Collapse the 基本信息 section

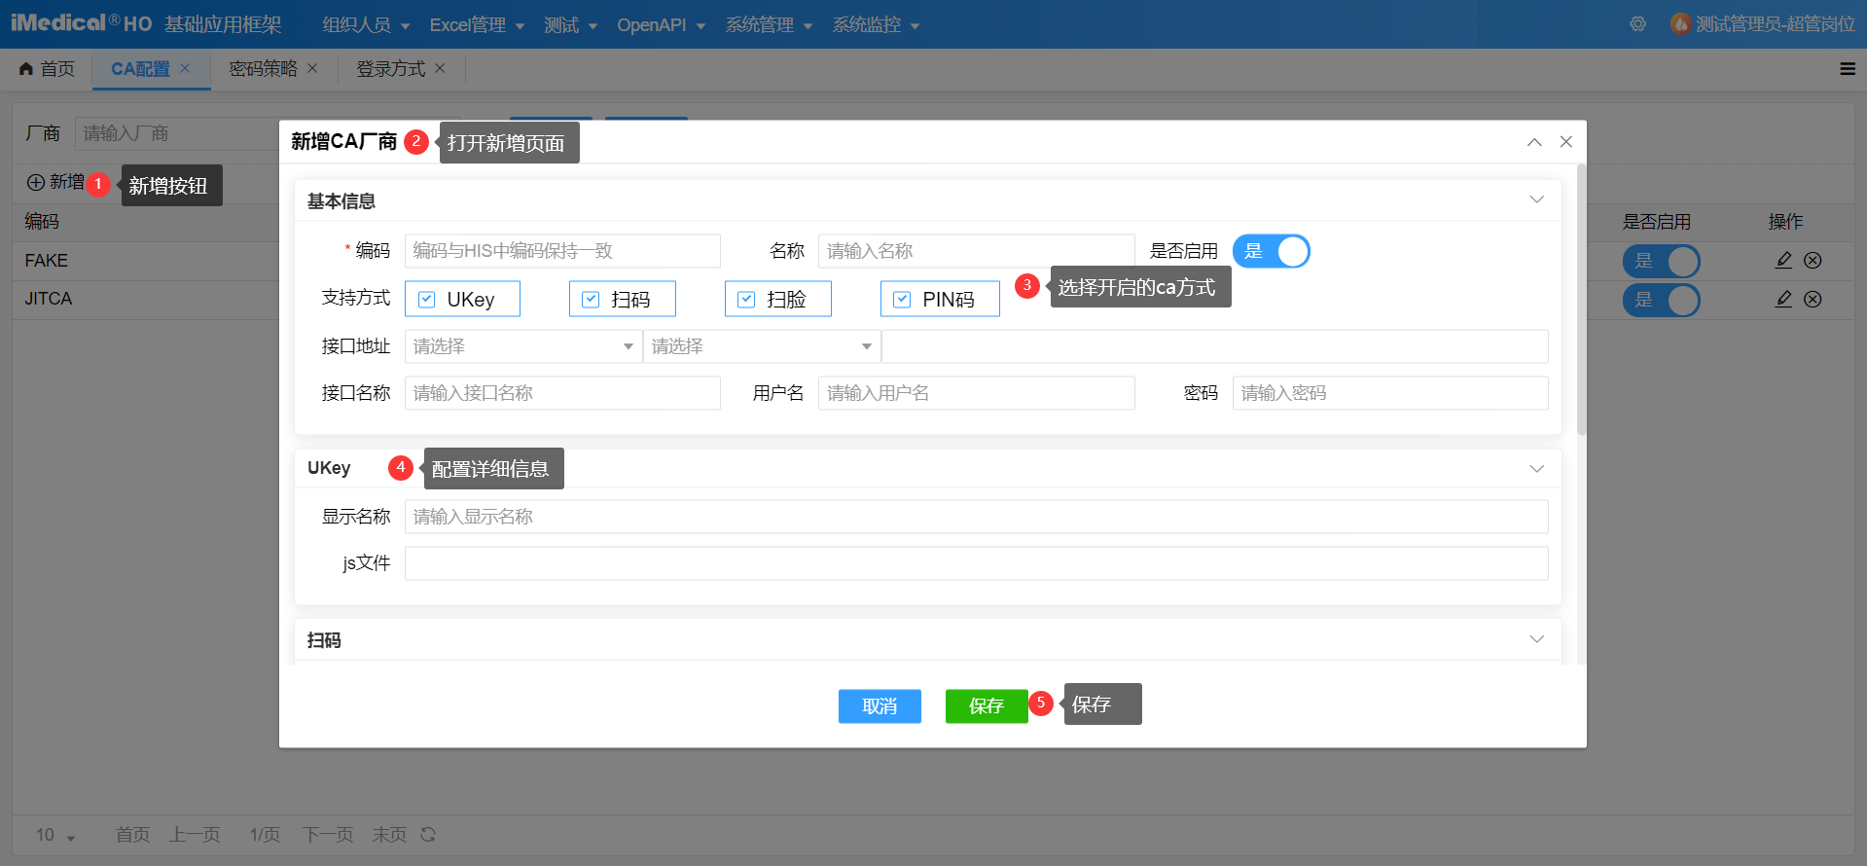click(1537, 199)
